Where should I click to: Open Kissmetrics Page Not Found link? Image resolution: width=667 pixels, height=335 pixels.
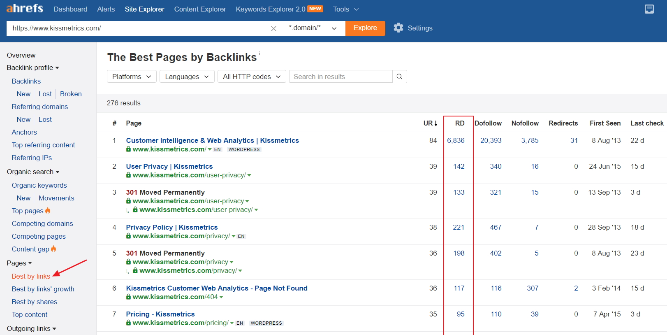(217, 288)
